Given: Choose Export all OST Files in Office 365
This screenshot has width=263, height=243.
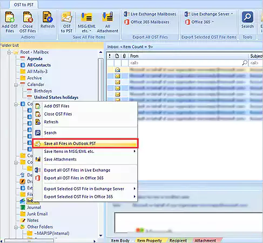Looking at the screenshot, I should pyautogui.click(x=85, y=178).
